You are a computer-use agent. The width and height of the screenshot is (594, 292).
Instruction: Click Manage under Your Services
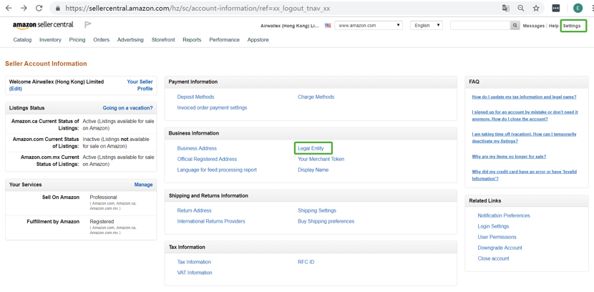(143, 185)
